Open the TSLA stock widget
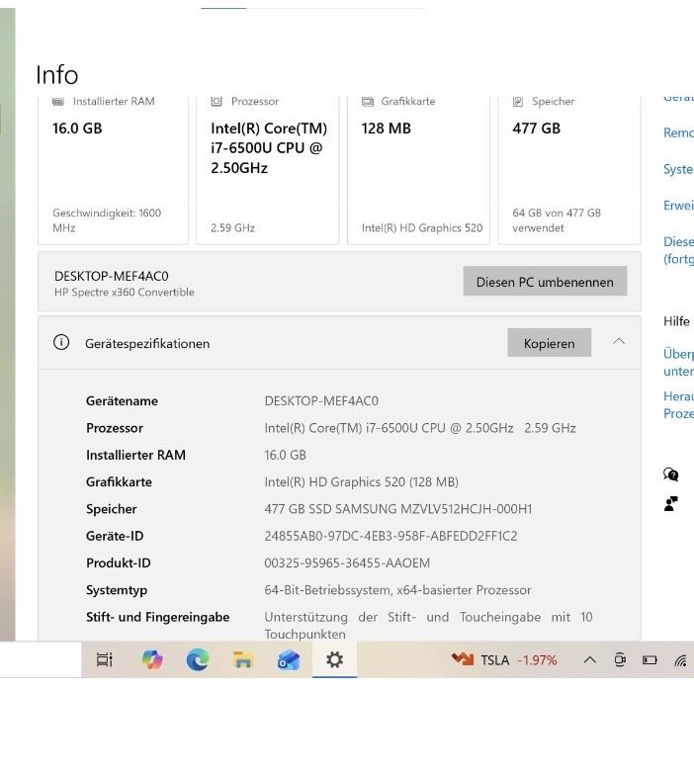 tap(504, 659)
